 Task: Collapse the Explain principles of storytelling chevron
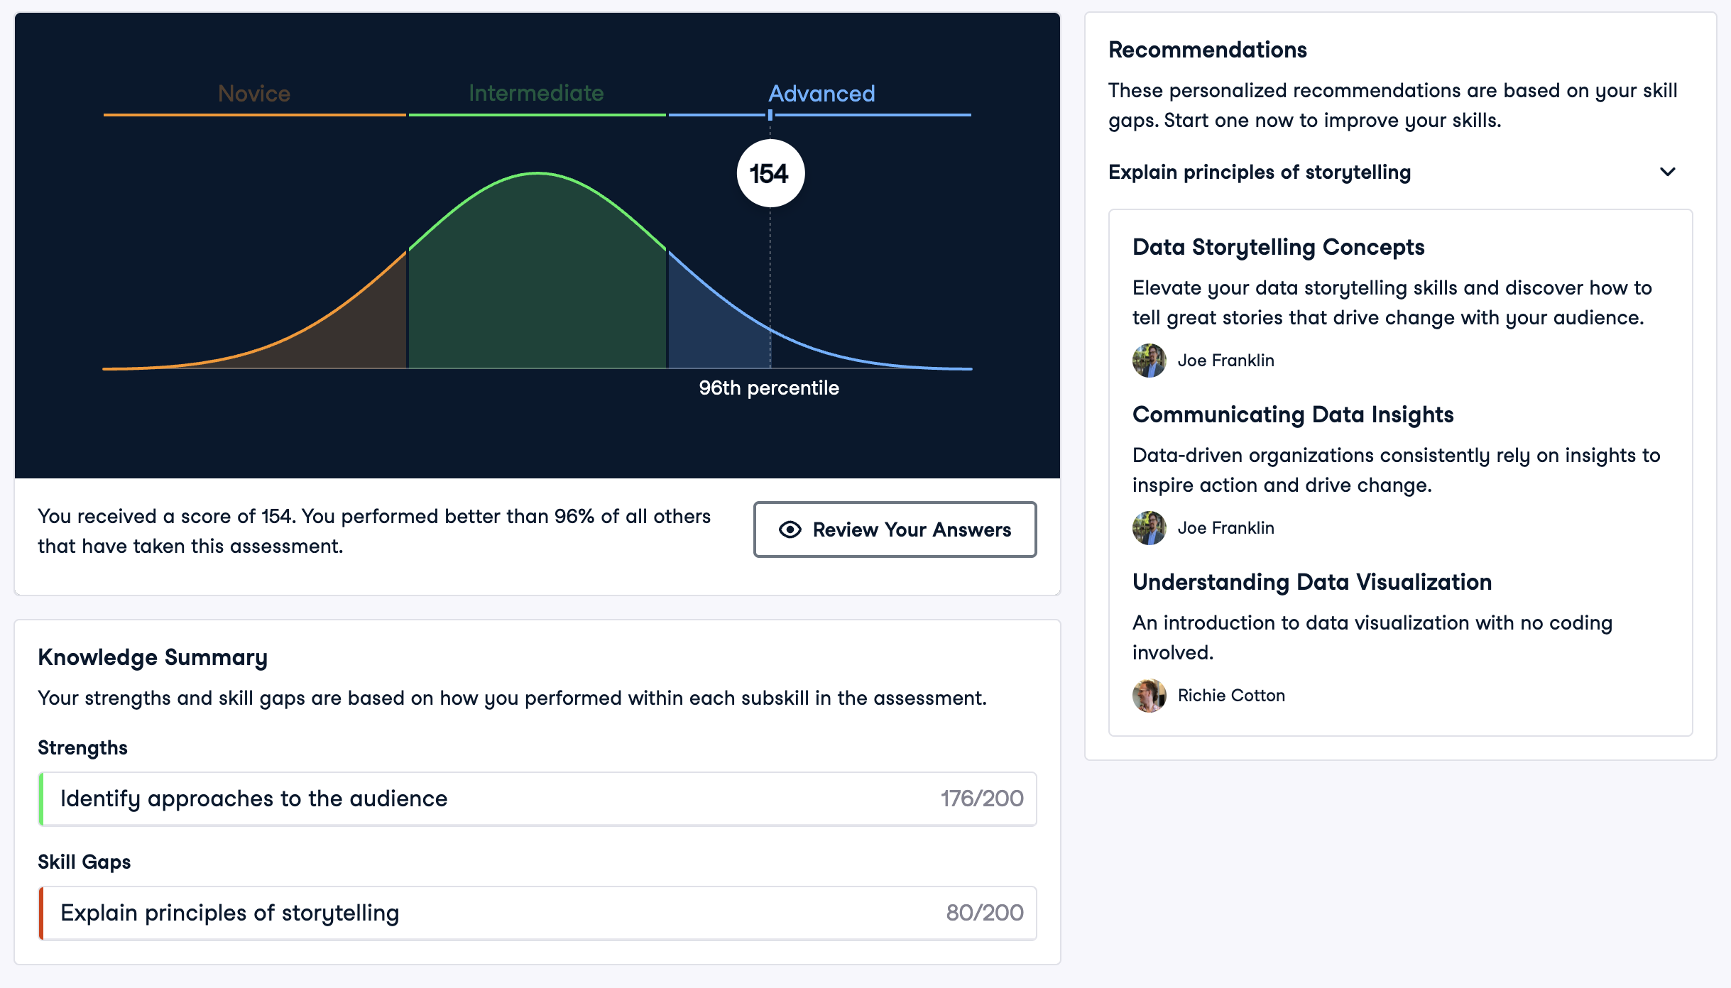pyautogui.click(x=1667, y=172)
